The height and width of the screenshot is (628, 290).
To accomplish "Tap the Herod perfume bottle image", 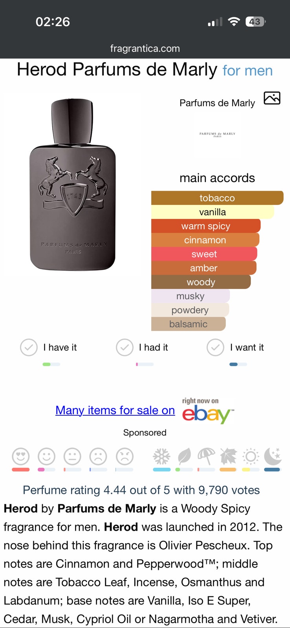I will [73, 184].
